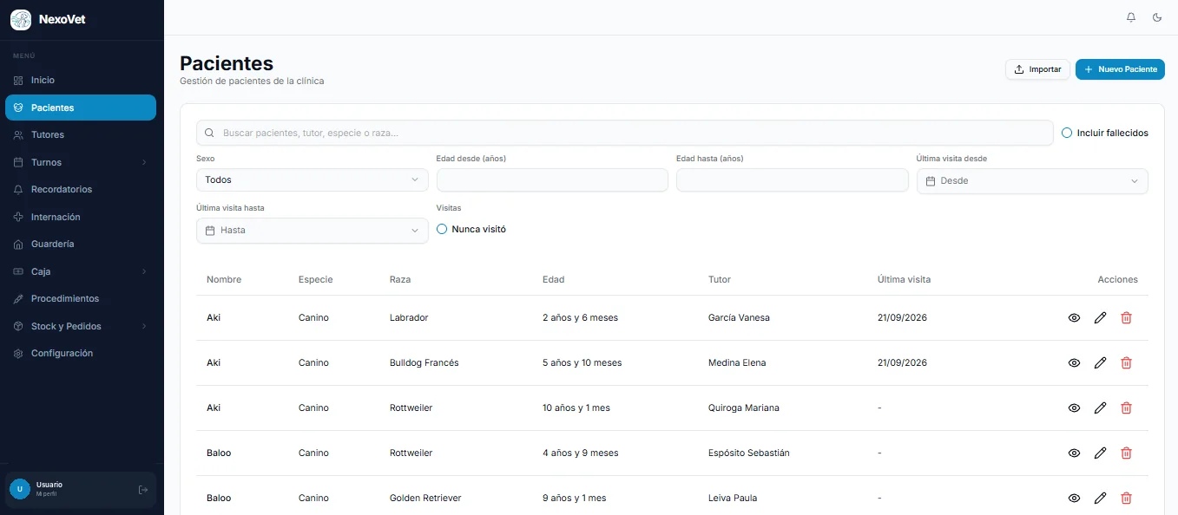1178x515 pixels.
Task: Enable the Incluir fallecidos option
Action: click(1067, 133)
